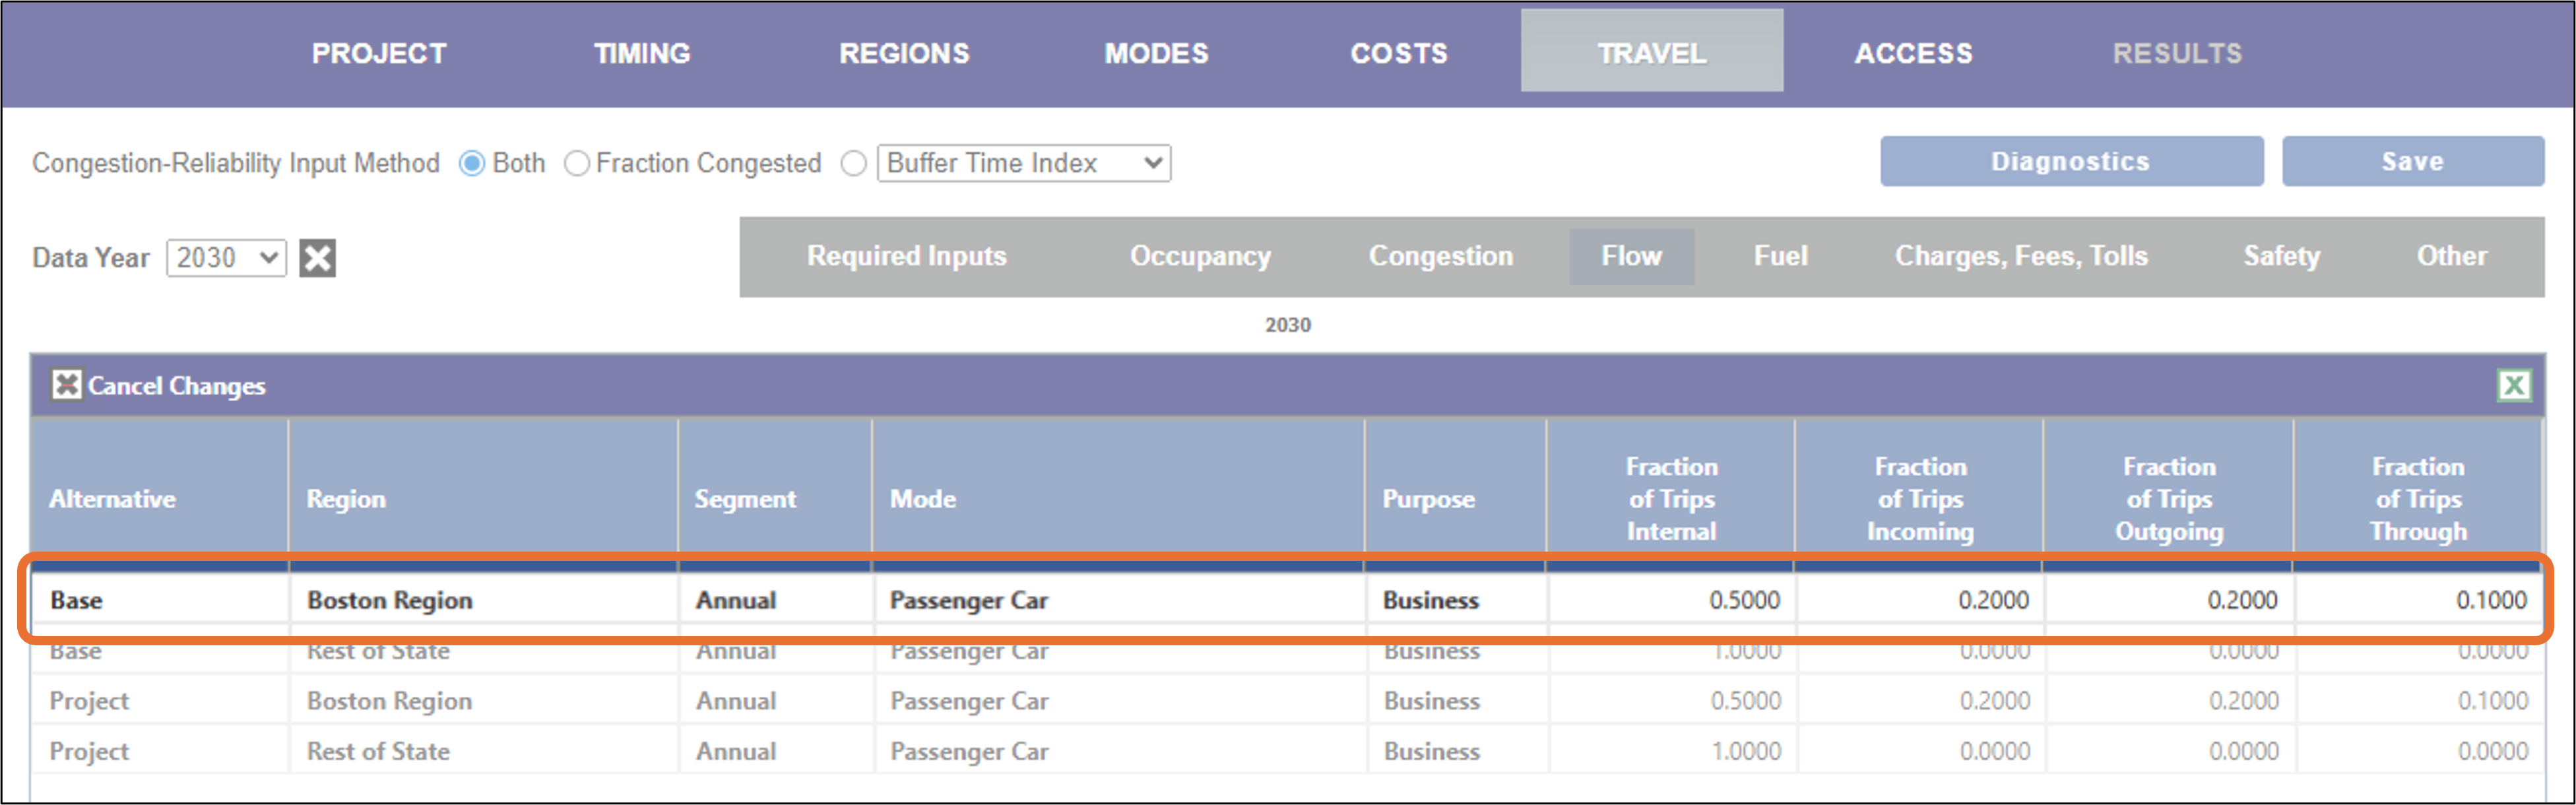Open the Congestion sub-tab
The image size is (2576, 805).
1440,256
